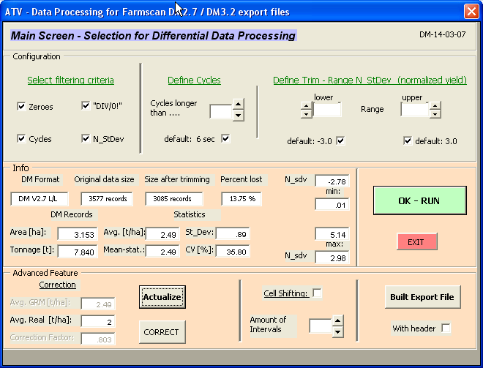
Task: Click the red EXIT button
Action: pyautogui.click(x=417, y=241)
